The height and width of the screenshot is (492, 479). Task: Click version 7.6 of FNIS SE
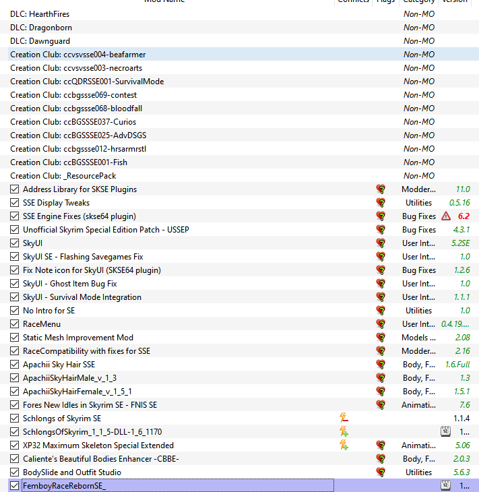coord(465,405)
